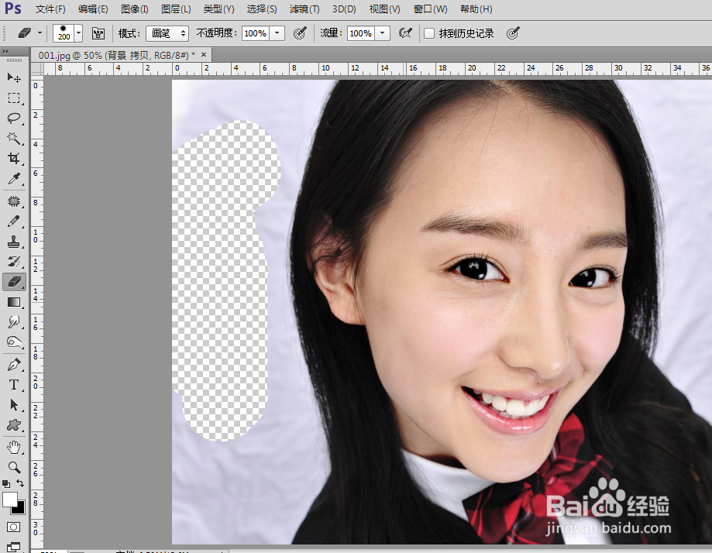The image size is (712, 553).
Task: Select the Eraser tool in toolbox
Action: click(x=14, y=282)
